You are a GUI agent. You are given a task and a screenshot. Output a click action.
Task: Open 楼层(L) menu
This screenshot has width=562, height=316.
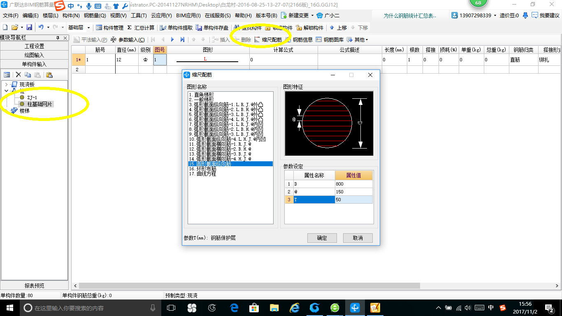51,16
